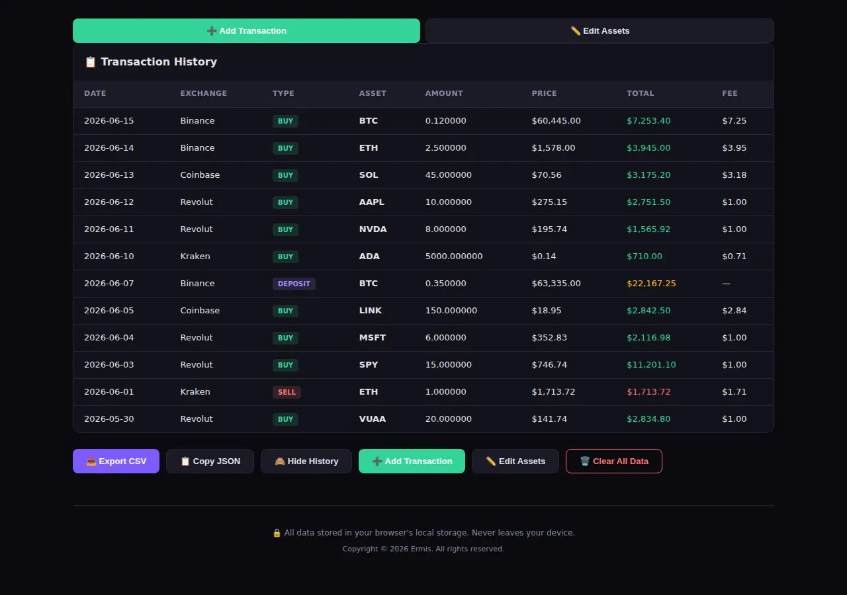Select date 2026-06-14
The height and width of the screenshot is (595, 847).
[x=109, y=148]
